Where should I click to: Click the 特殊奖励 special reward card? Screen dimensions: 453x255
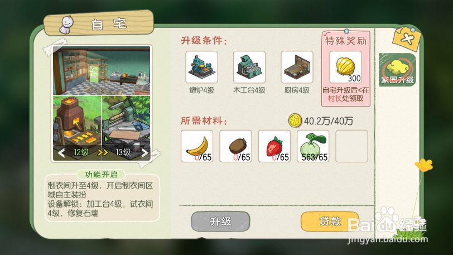pos(345,69)
